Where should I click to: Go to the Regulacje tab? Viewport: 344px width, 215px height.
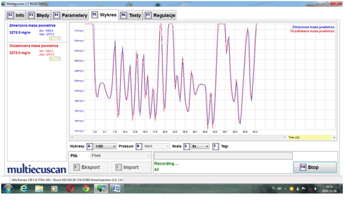tap(160, 15)
